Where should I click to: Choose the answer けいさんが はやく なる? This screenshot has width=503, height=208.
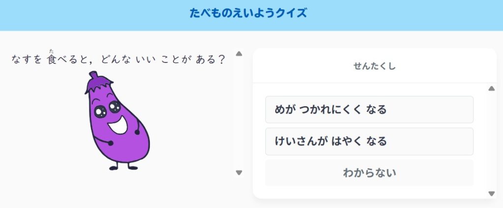coord(369,142)
